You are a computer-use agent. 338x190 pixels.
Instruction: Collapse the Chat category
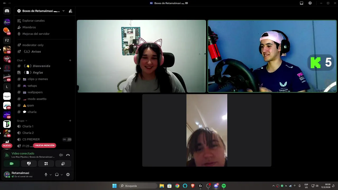pos(21,60)
